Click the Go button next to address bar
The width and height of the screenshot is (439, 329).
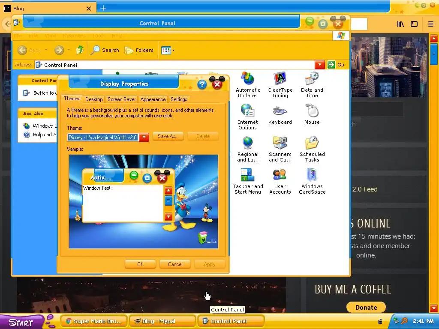click(x=336, y=65)
